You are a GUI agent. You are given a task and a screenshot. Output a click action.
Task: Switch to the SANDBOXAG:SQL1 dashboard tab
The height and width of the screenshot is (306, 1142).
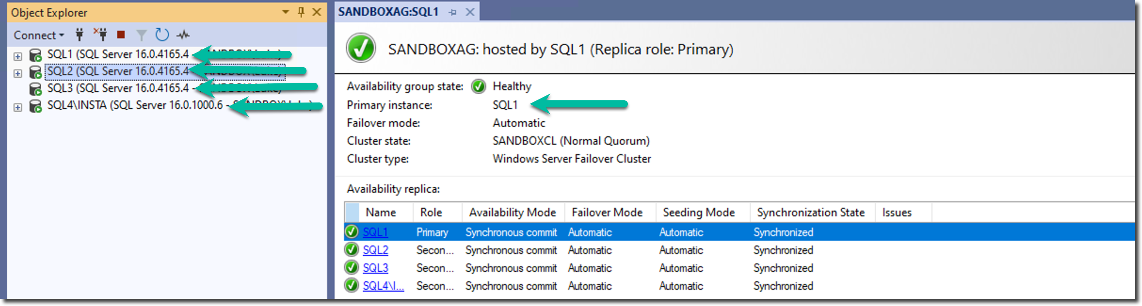click(x=388, y=12)
